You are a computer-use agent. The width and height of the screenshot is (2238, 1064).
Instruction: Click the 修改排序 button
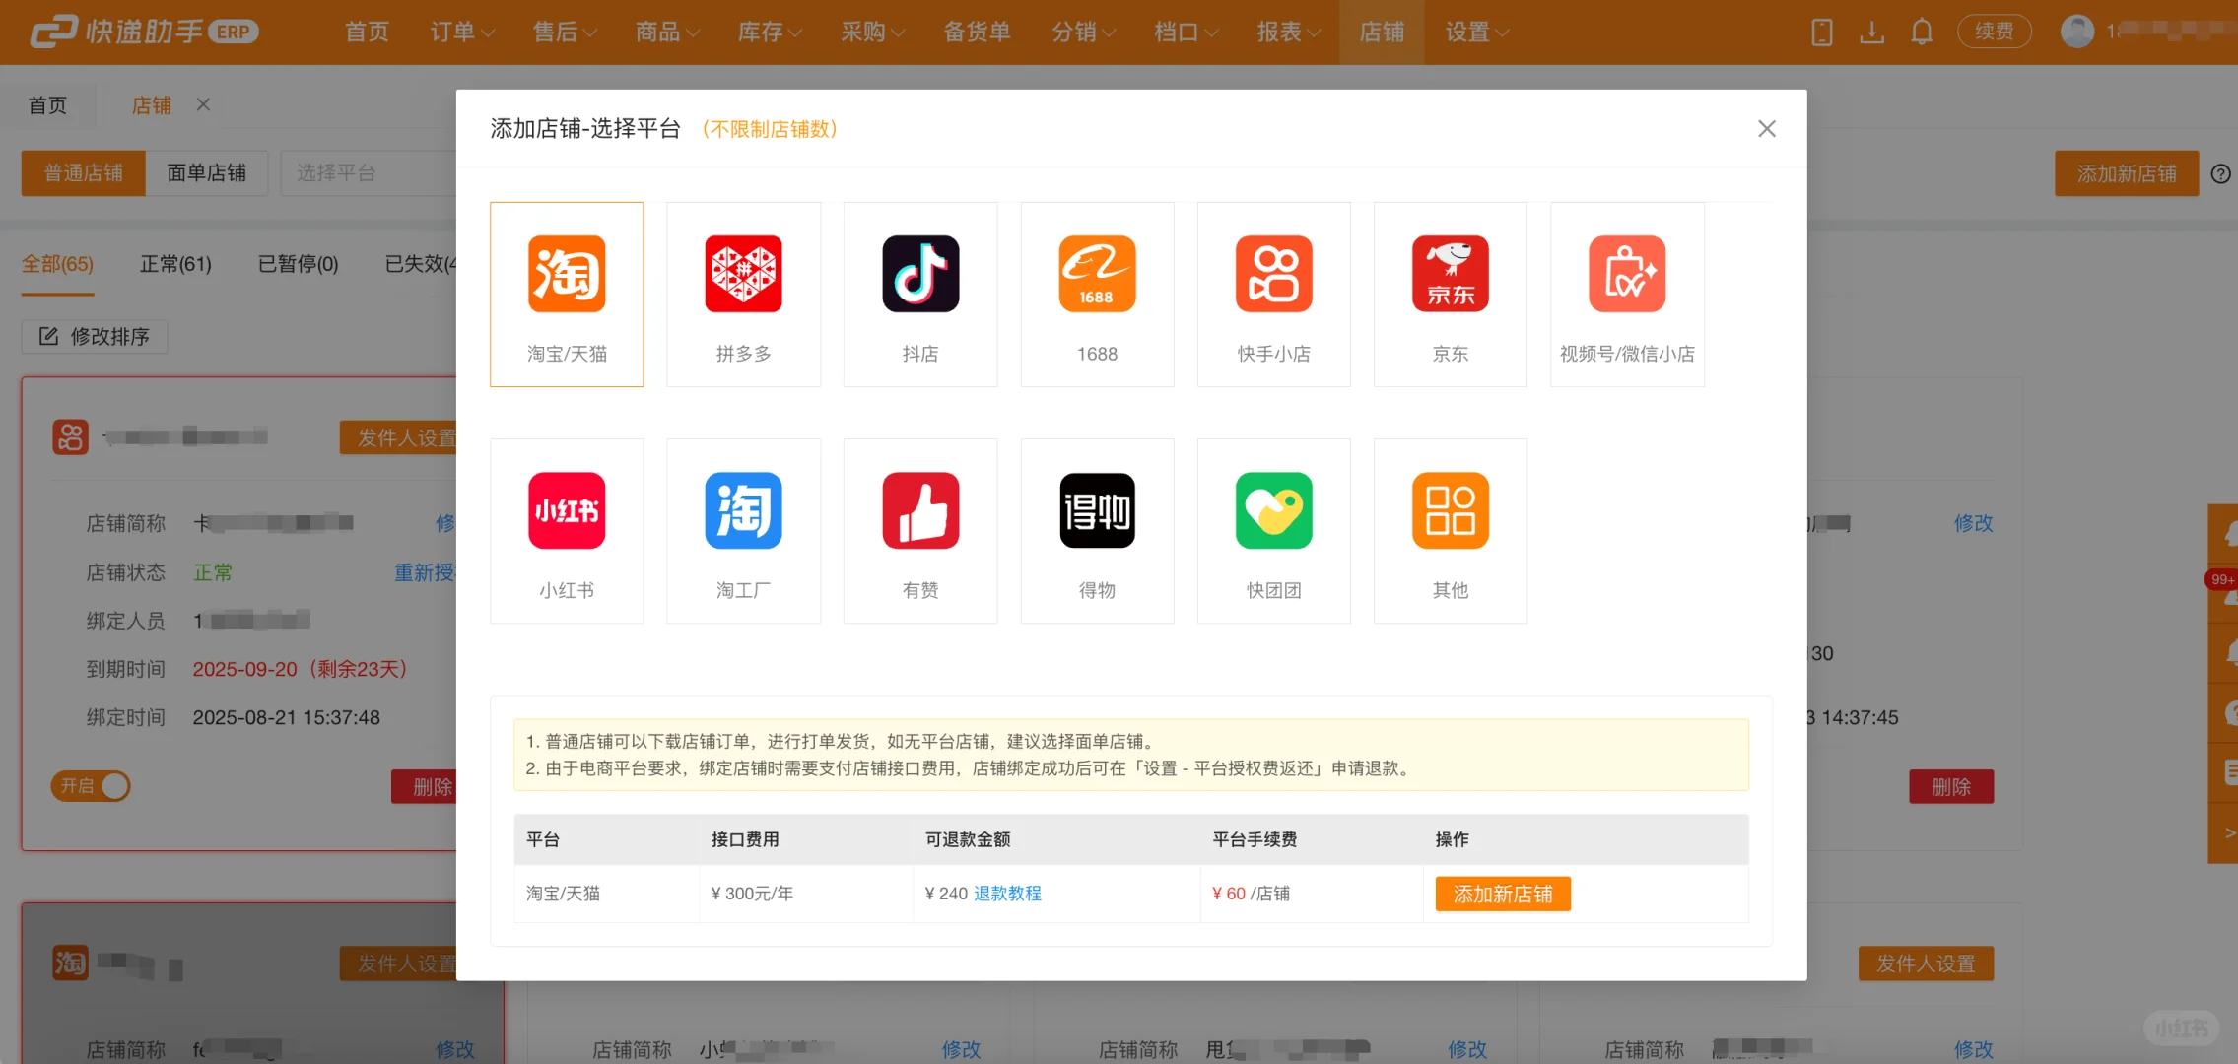click(94, 336)
